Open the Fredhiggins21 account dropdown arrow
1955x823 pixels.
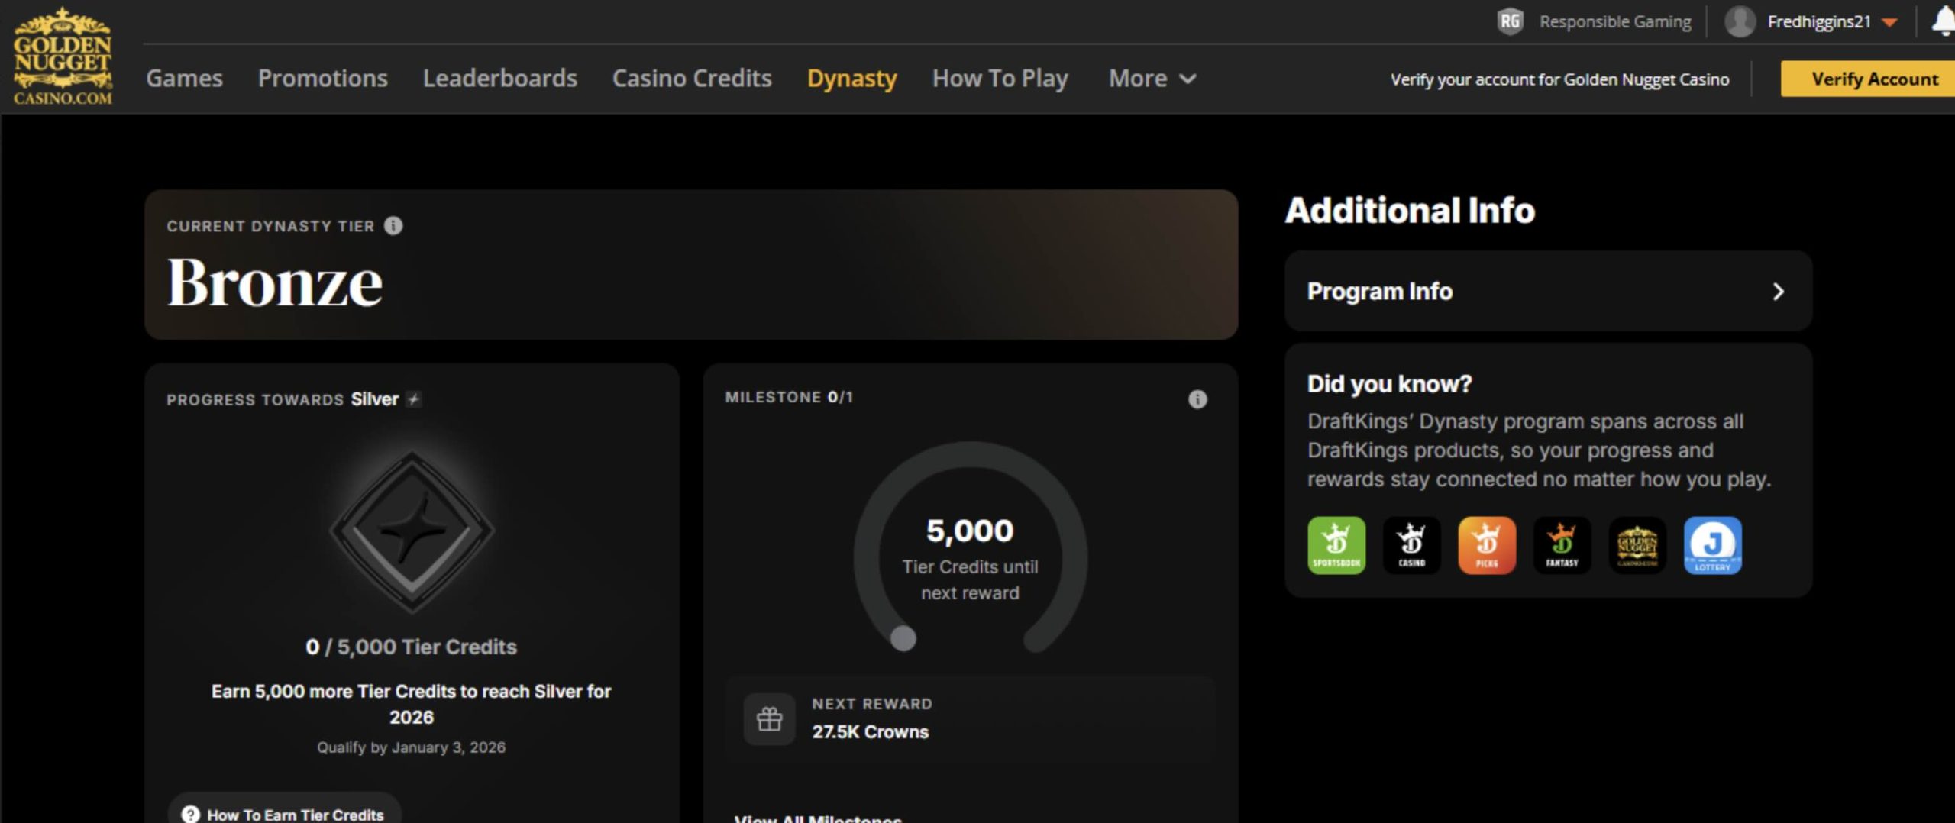pyautogui.click(x=1890, y=22)
